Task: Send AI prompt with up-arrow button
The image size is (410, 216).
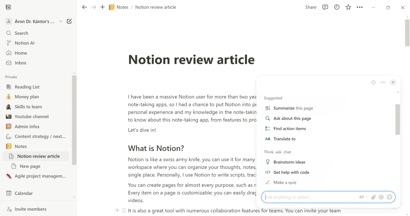Action: tap(389, 197)
